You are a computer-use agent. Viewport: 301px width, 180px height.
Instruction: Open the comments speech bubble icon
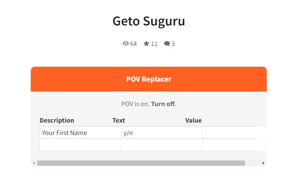[x=167, y=44]
